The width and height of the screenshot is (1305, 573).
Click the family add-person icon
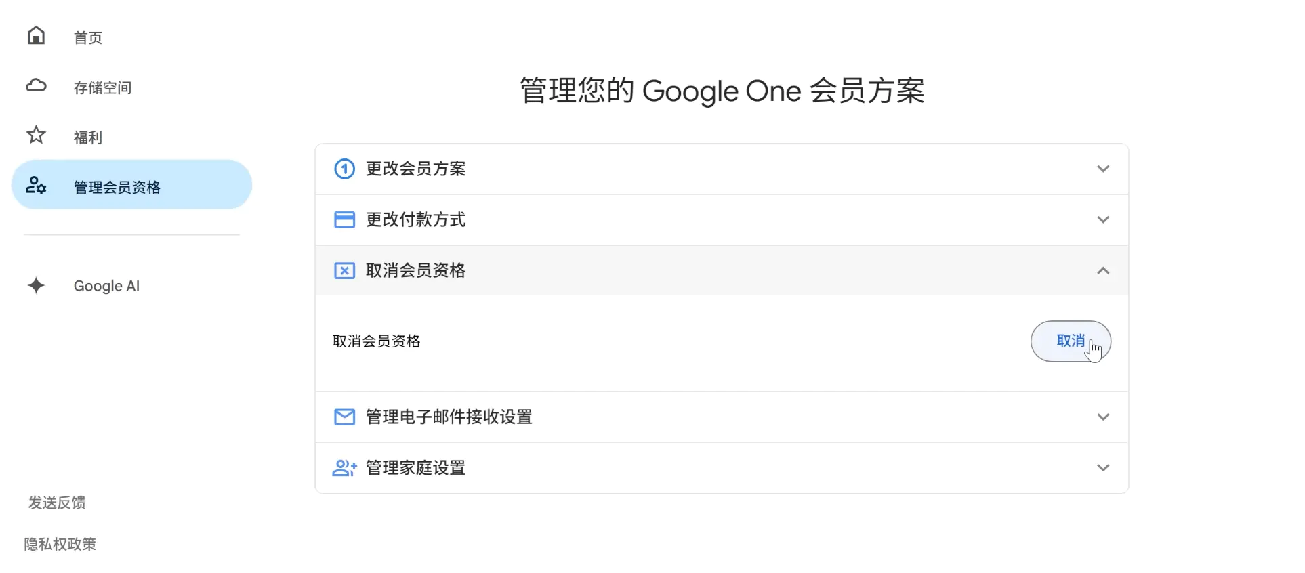344,467
